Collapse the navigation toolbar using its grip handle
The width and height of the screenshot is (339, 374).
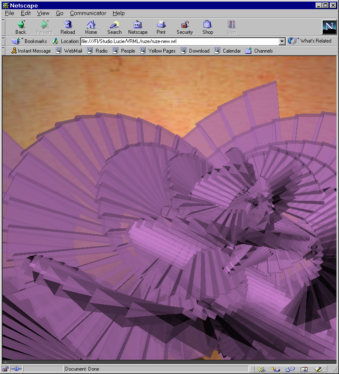[3, 28]
